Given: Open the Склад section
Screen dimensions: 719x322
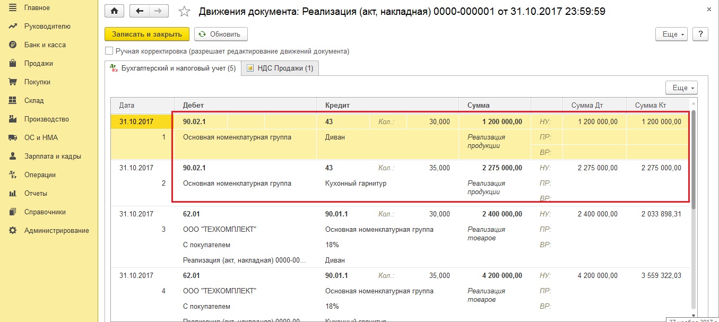Looking at the screenshot, I should (34, 100).
